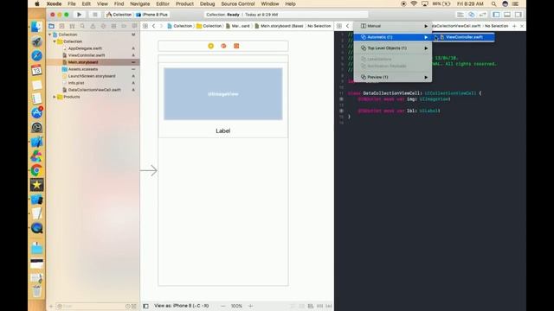Collapse the Collection project root
The image size is (554, 311).
tap(50, 35)
